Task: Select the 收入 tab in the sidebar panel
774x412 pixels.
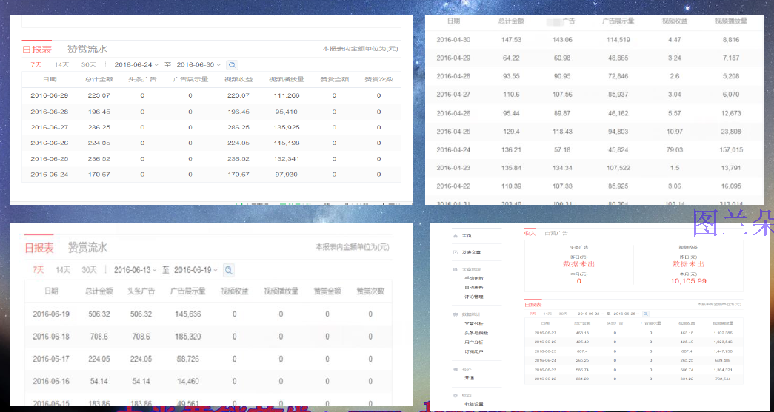Action: pyautogui.click(x=530, y=233)
